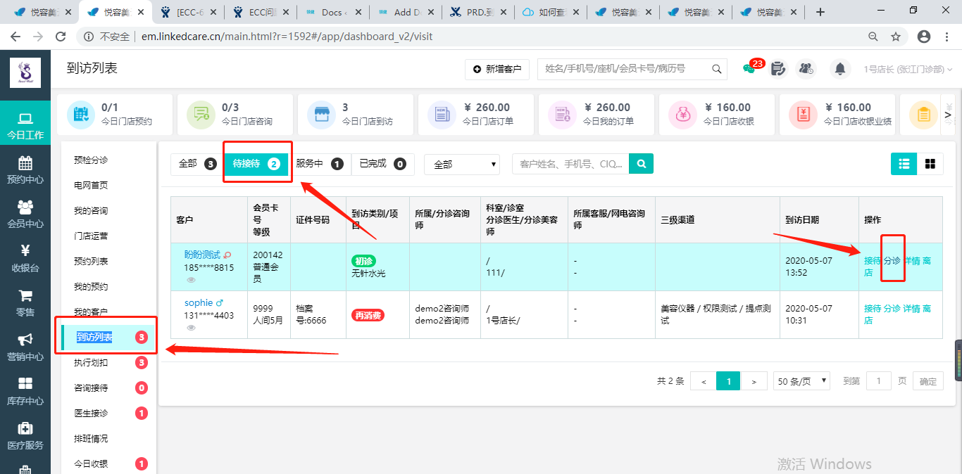Click teal search button beside 客户姓名 filter
This screenshot has height=474, width=962.
(641, 164)
